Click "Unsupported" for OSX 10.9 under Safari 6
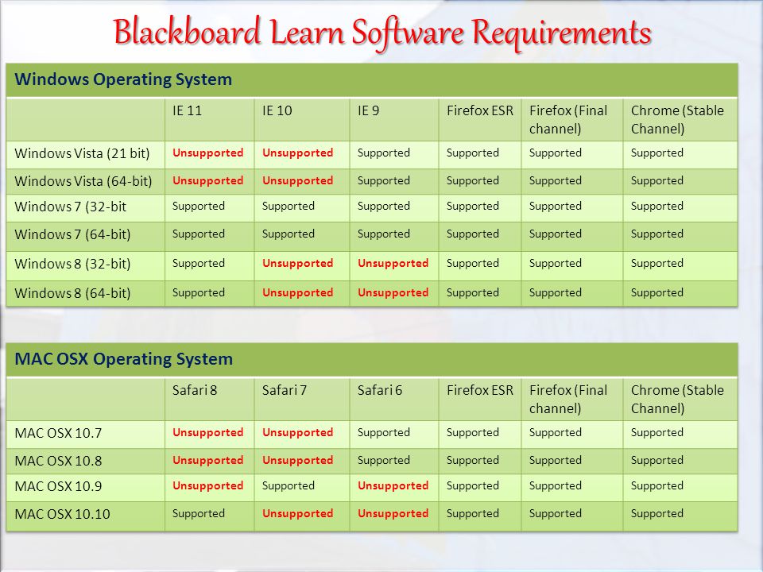The image size is (763, 572). pos(393,486)
